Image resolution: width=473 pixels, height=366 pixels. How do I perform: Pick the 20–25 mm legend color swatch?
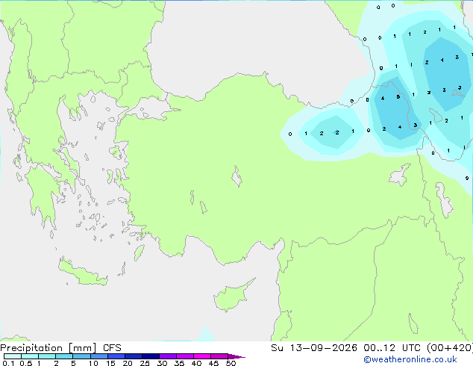[134, 356]
